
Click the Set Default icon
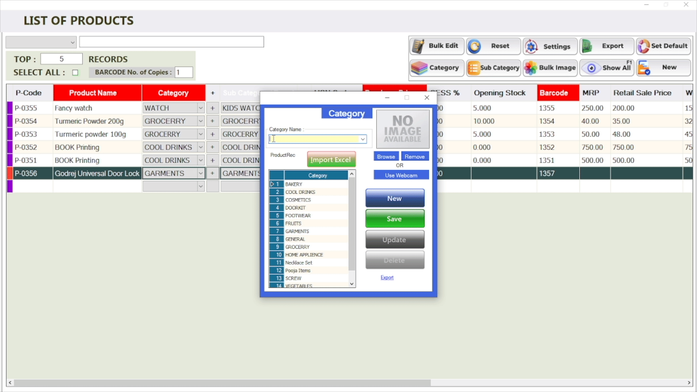pos(644,46)
